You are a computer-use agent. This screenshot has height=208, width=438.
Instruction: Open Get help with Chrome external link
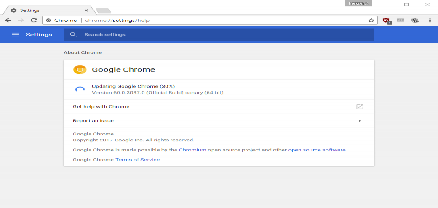click(360, 107)
